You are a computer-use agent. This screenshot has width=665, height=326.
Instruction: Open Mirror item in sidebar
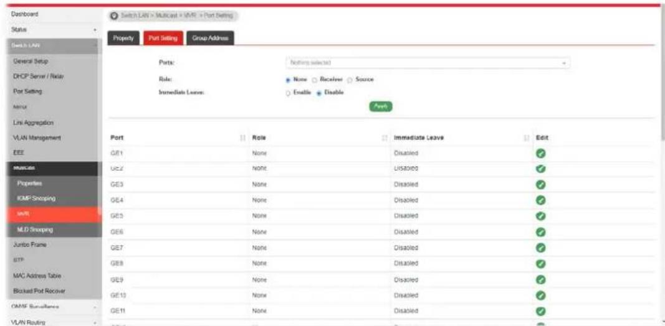point(19,107)
